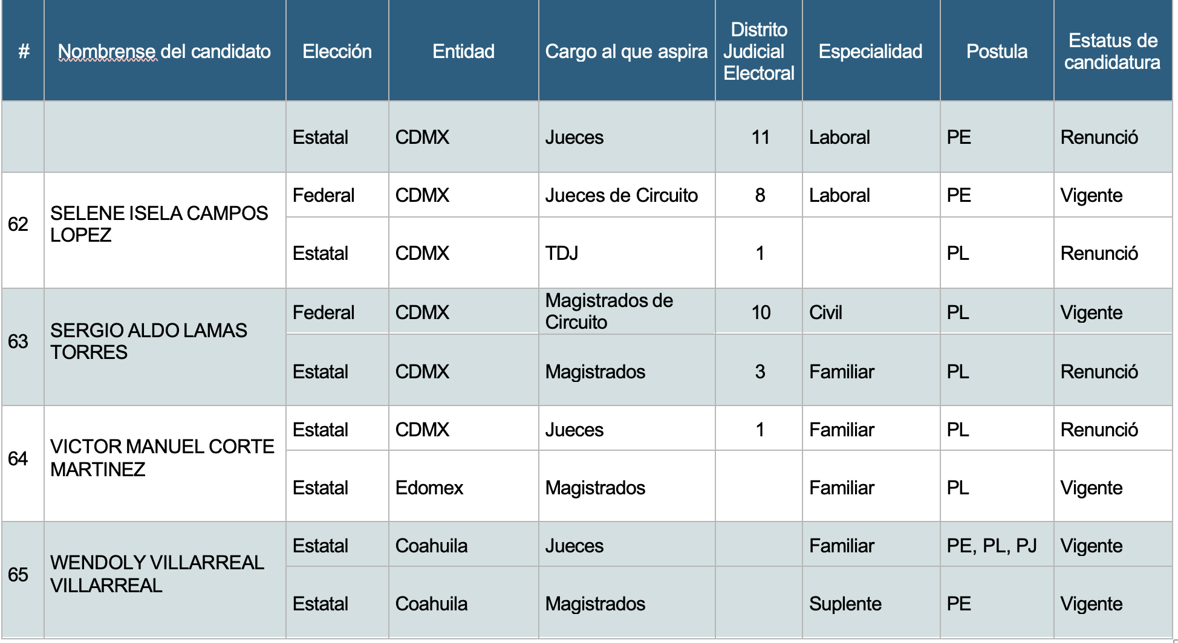Image resolution: width=1178 pixels, height=643 pixels.
Task: Select the 'Civil' especialidad cell
Action: coord(871,311)
